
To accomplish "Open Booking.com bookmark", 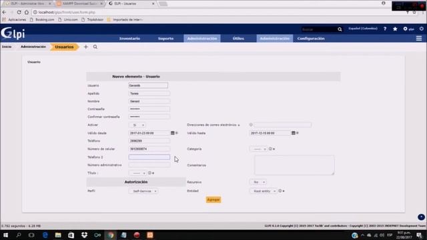I will (42, 19).
